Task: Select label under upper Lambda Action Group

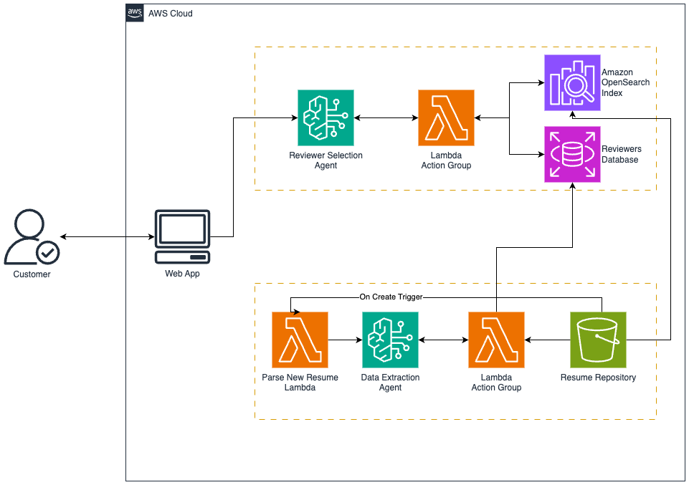Action: pos(446,160)
